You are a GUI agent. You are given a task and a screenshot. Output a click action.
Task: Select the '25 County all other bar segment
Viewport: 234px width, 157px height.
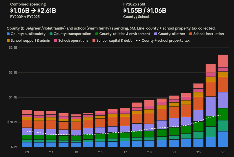(x=223, y=100)
